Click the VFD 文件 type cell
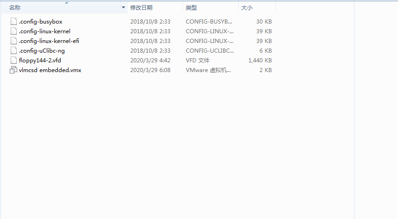This screenshot has width=398, height=219. tap(197, 61)
